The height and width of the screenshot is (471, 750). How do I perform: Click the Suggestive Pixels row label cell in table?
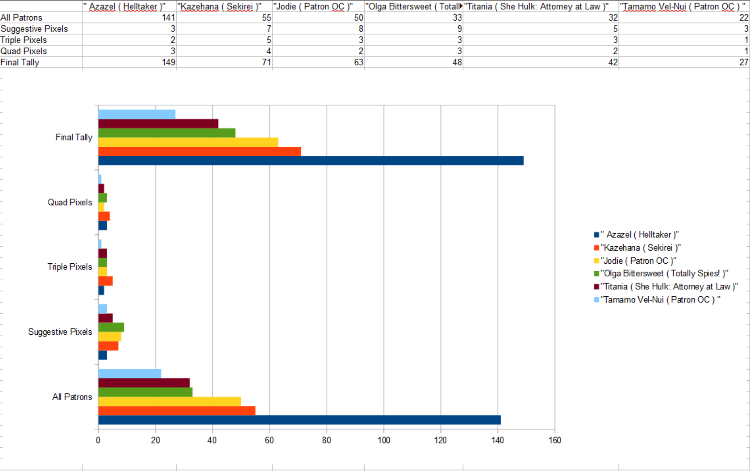(x=41, y=28)
